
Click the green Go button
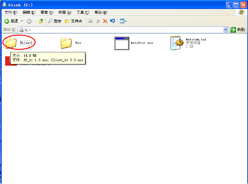pyautogui.click(x=238, y=30)
